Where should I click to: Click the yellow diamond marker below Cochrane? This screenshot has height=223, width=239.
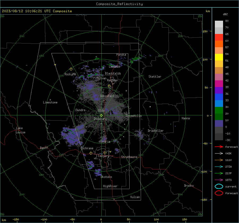tap(91, 153)
